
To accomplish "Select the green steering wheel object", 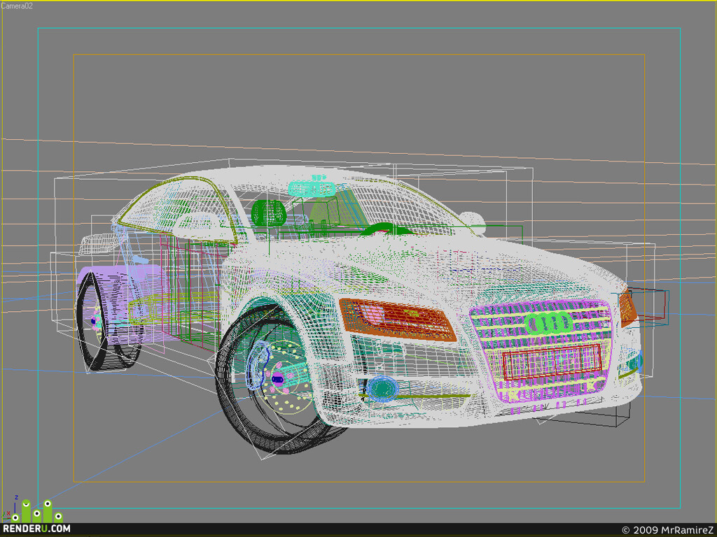I will pos(385,229).
